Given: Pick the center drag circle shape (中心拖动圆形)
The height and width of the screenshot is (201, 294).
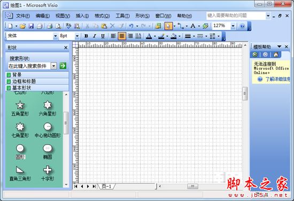Looking at the screenshot, I should click(x=48, y=130).
